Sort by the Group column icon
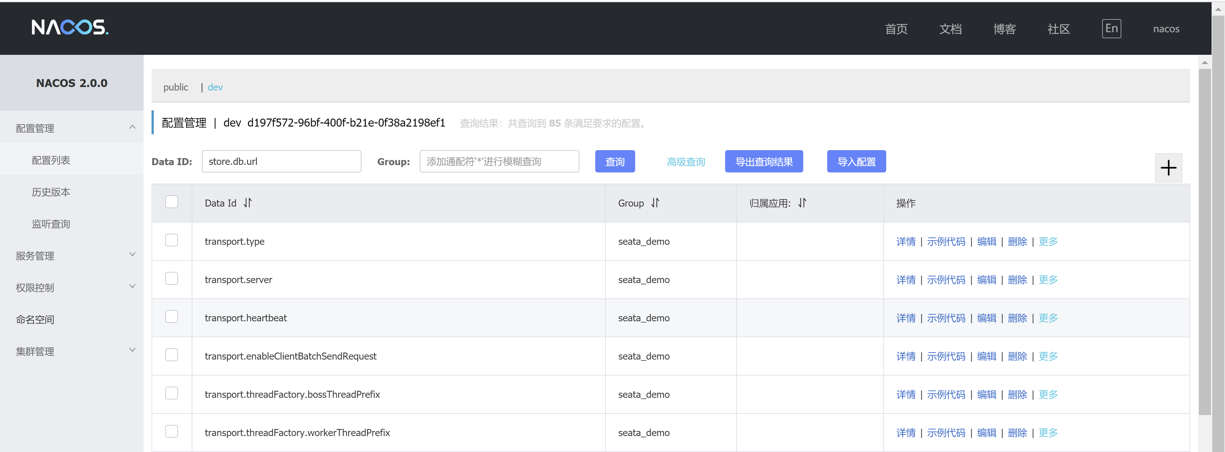This screenshot has height=452, width=1225. (x=655, y=203)
